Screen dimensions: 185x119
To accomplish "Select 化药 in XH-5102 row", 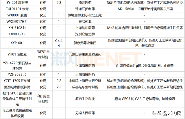I will (x=43, y=28).
